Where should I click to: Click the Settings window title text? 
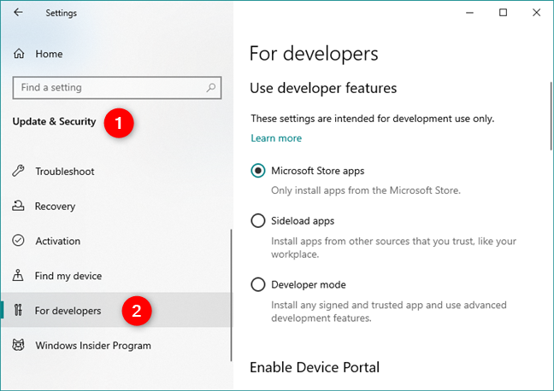point(61,13)
